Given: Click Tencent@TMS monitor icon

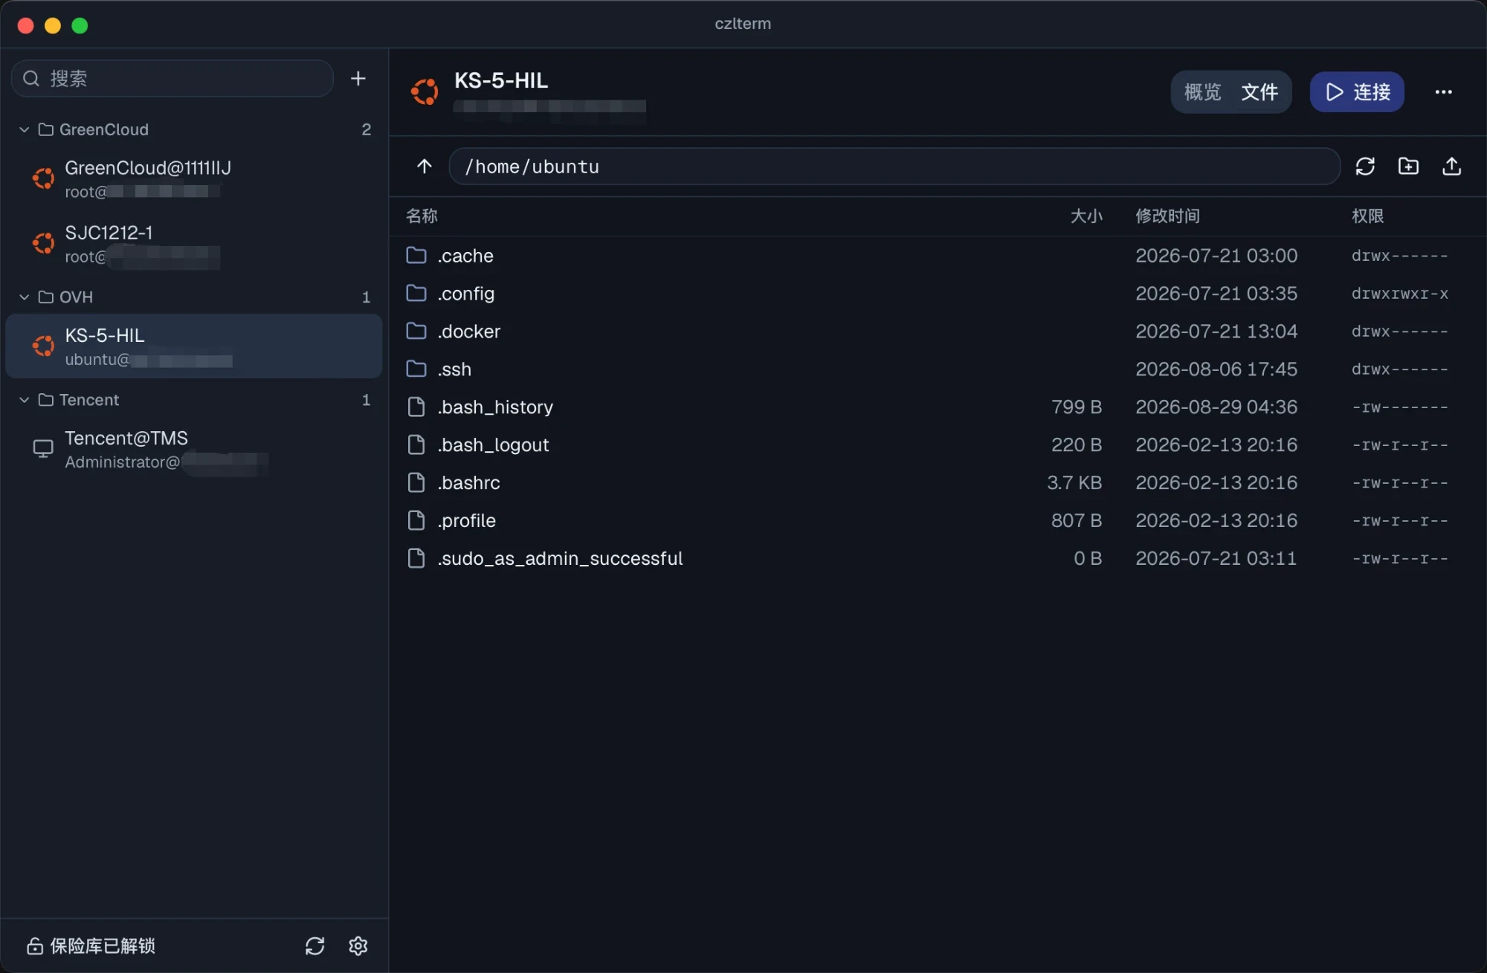Looking at the screenshot, I should [x=43, y=449].
